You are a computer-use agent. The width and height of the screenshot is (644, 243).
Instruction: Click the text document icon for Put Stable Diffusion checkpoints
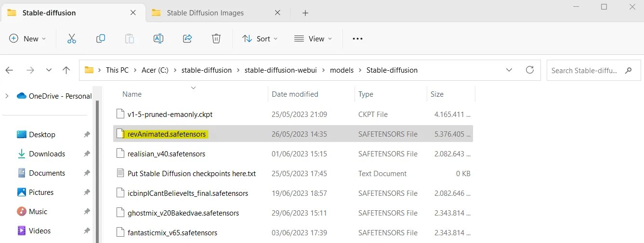pyautogui.click(x=120, y=173)
